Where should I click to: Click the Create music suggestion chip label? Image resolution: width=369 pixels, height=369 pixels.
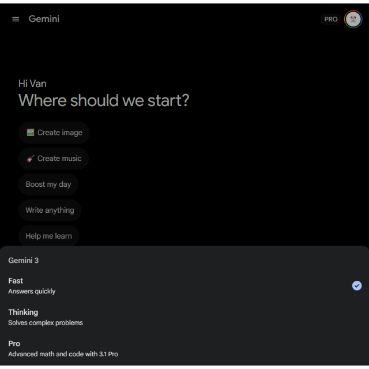[x=59, y=159]
